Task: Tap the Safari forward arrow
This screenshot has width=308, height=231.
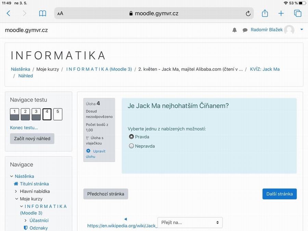Action: (24, 13)
